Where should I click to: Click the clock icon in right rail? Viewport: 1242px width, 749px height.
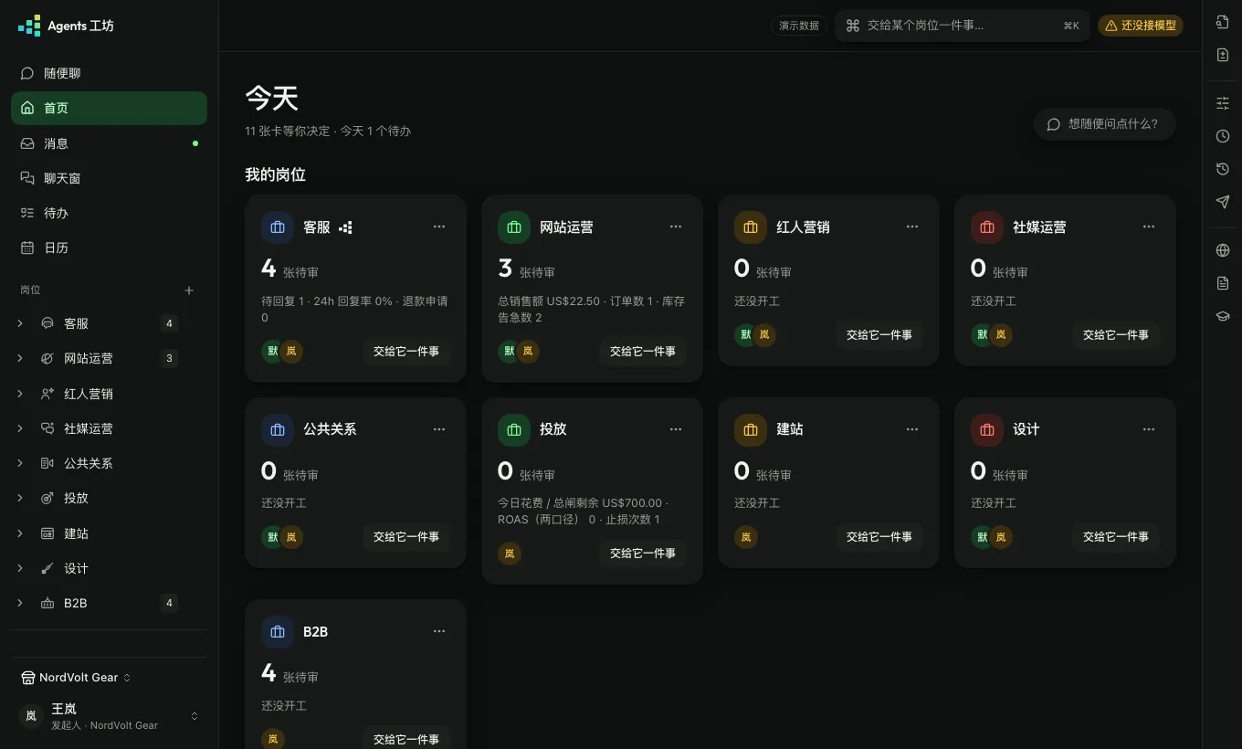point(1223,136)
